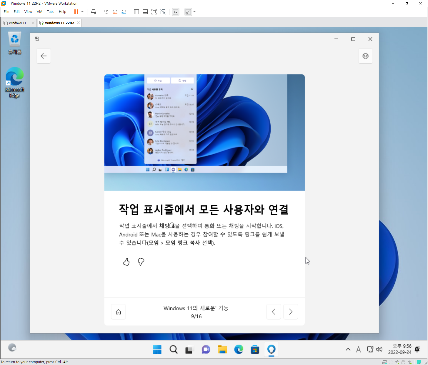
Task: Open Teams Chat on taskbar
Action: pyautogui.click(x=206, y=349)
